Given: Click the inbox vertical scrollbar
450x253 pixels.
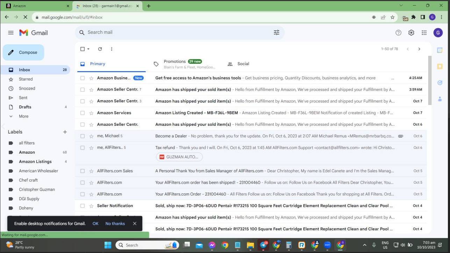Looking at the screenshot, I should coord(430,80).
